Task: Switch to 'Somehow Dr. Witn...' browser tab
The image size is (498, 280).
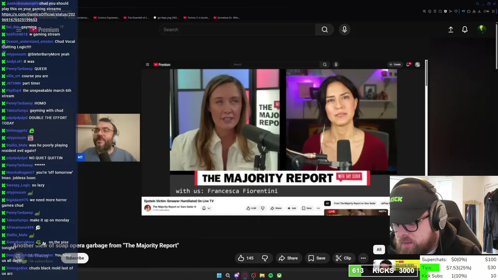Action: [x=226, y=17]
